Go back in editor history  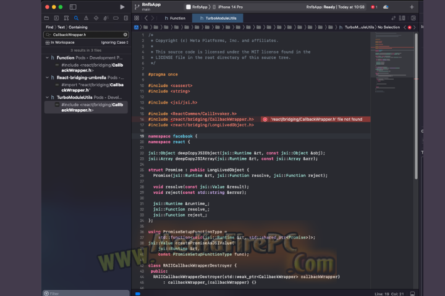coord(146,18)
